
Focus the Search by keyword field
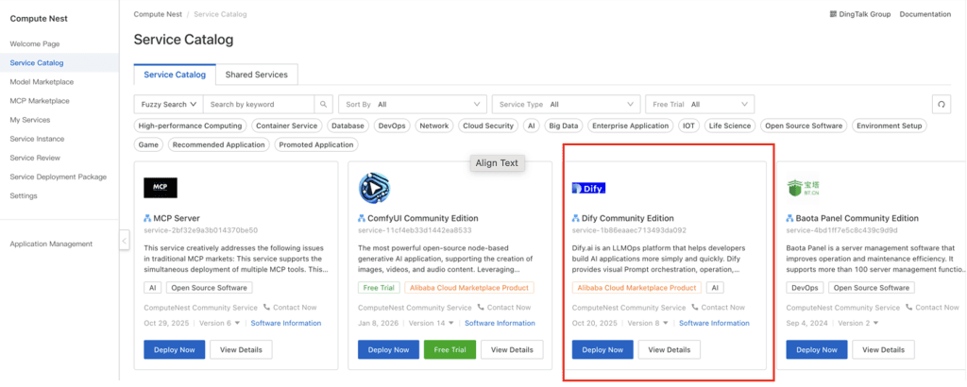coord(259,104)
